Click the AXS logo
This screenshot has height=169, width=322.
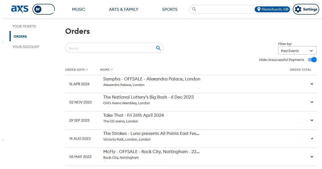(20, 9)
